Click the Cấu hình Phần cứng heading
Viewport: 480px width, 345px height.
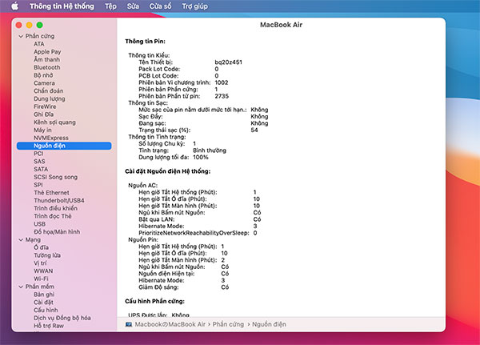tap(154, 301)
